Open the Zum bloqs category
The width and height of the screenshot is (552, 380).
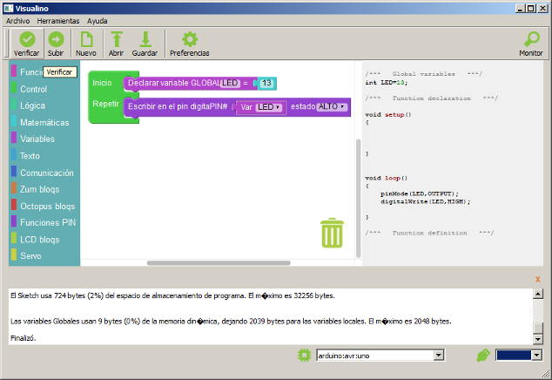tap(39, 189)
